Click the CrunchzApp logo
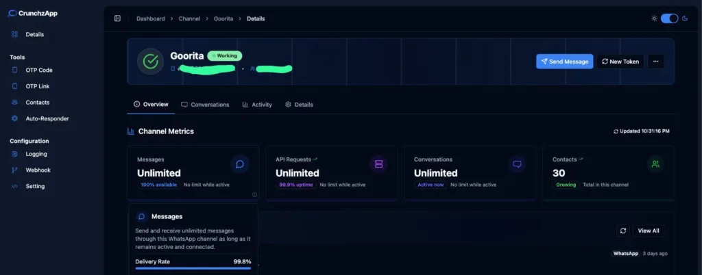The width and height of the screenshot is (702, 275). point(33,14)
